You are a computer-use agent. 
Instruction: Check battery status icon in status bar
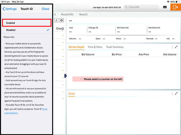(x=177, y=2)
